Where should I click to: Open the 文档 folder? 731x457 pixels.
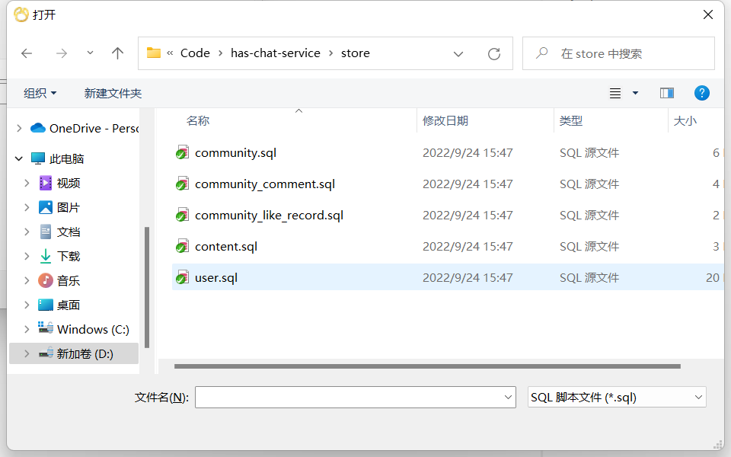coord(59,232)
